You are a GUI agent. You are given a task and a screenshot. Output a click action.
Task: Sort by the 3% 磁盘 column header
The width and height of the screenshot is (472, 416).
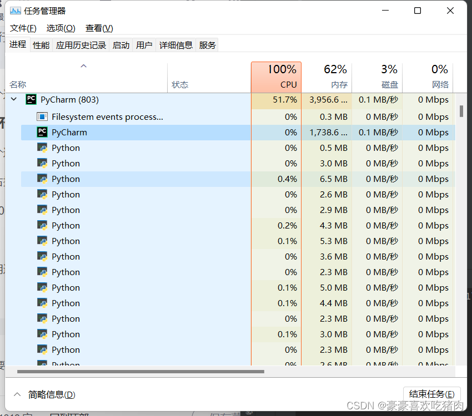tap(377, 77)
